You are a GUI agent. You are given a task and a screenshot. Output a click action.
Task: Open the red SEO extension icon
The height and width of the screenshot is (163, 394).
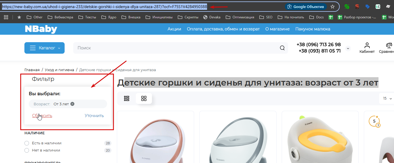click(357, 7)
